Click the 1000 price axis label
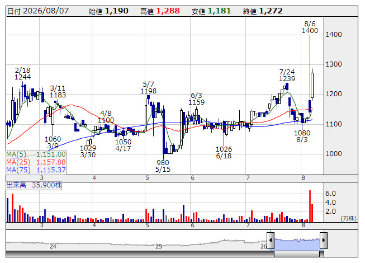This screenshot has width=365, height=263. pyautogui.click(x=334, y=154)
